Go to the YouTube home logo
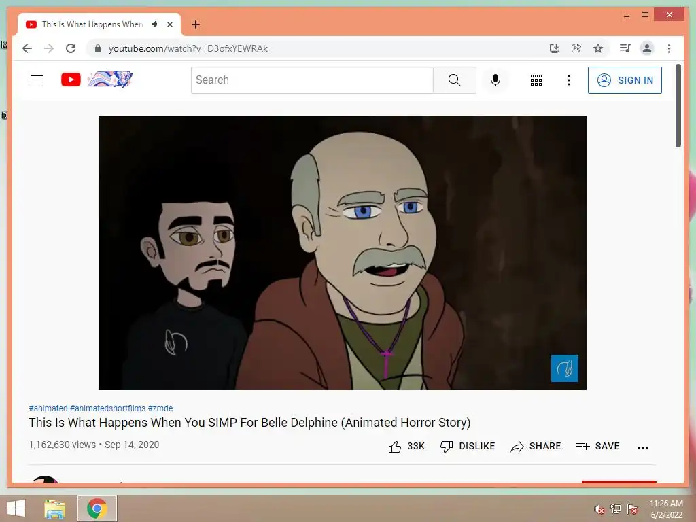696x522 pixels. [71, 80]
